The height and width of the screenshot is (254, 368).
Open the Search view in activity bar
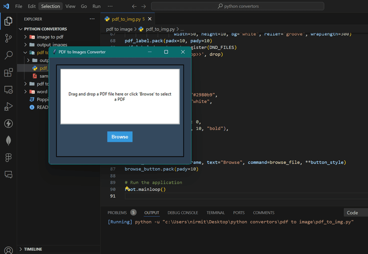pyautogui.click(x=8, y=55)
